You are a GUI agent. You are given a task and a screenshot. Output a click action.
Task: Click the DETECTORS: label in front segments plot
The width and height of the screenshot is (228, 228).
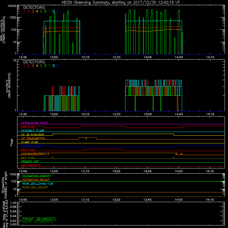click(34, 7)
